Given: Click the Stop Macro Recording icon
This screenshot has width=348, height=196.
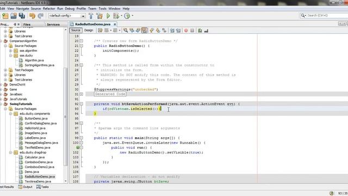Looking at the screenshot, I should [x=192, y=30].
